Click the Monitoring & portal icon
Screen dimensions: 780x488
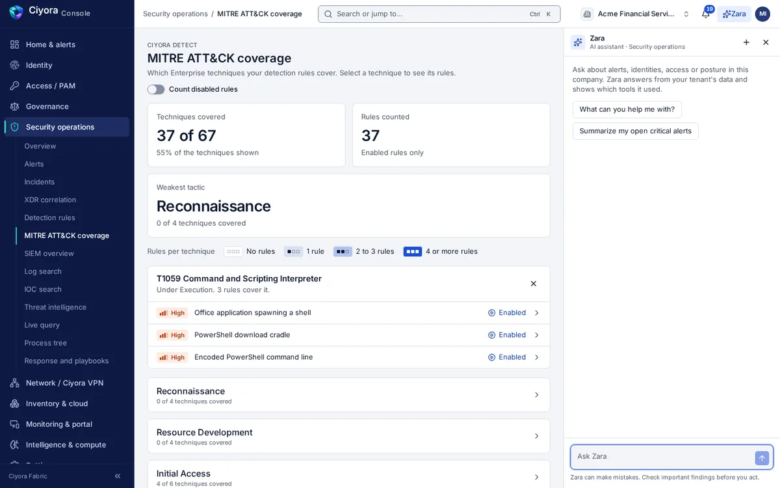(x=15, y=424)
